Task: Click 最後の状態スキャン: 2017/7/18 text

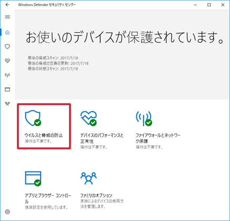Action: point(53,69)
